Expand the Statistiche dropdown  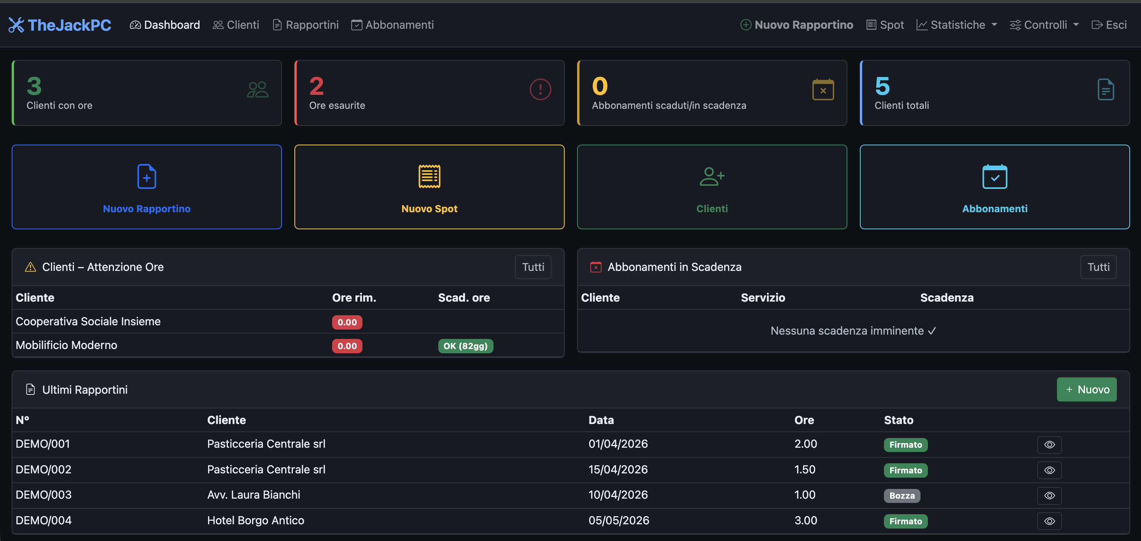click(957, 25)
